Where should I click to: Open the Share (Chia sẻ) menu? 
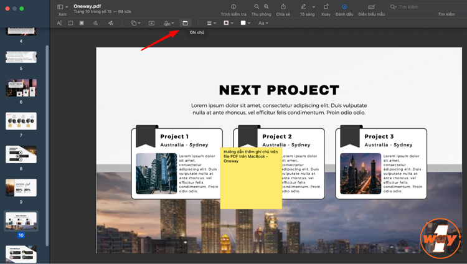tap(283, 7)
